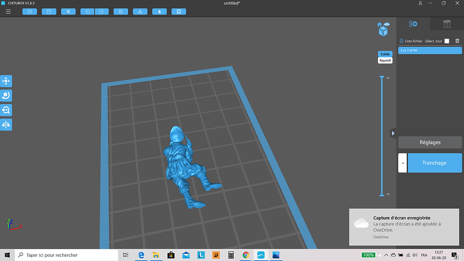Click the trash icon to delete files
This screenshot has width=464, height=261.
tap(457, 41)
